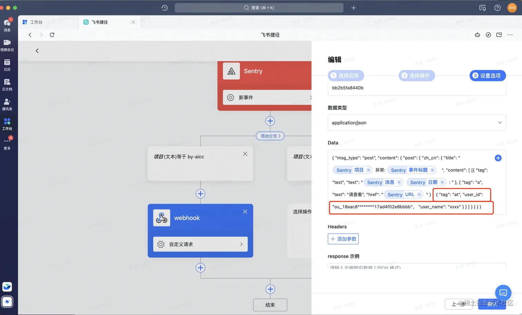Select the '项目(文本)等于 by-aicc' condition text
Screen dimensions: 522x315
click(x=179, y=157)
